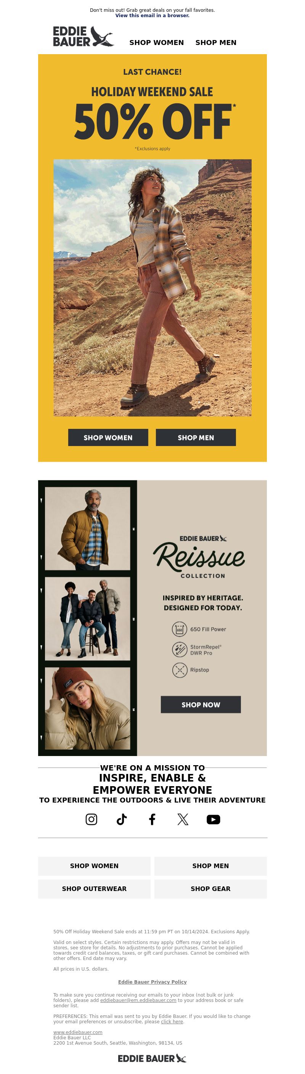
Task: Open the YouTube social icon
Action: click(213, 819)
